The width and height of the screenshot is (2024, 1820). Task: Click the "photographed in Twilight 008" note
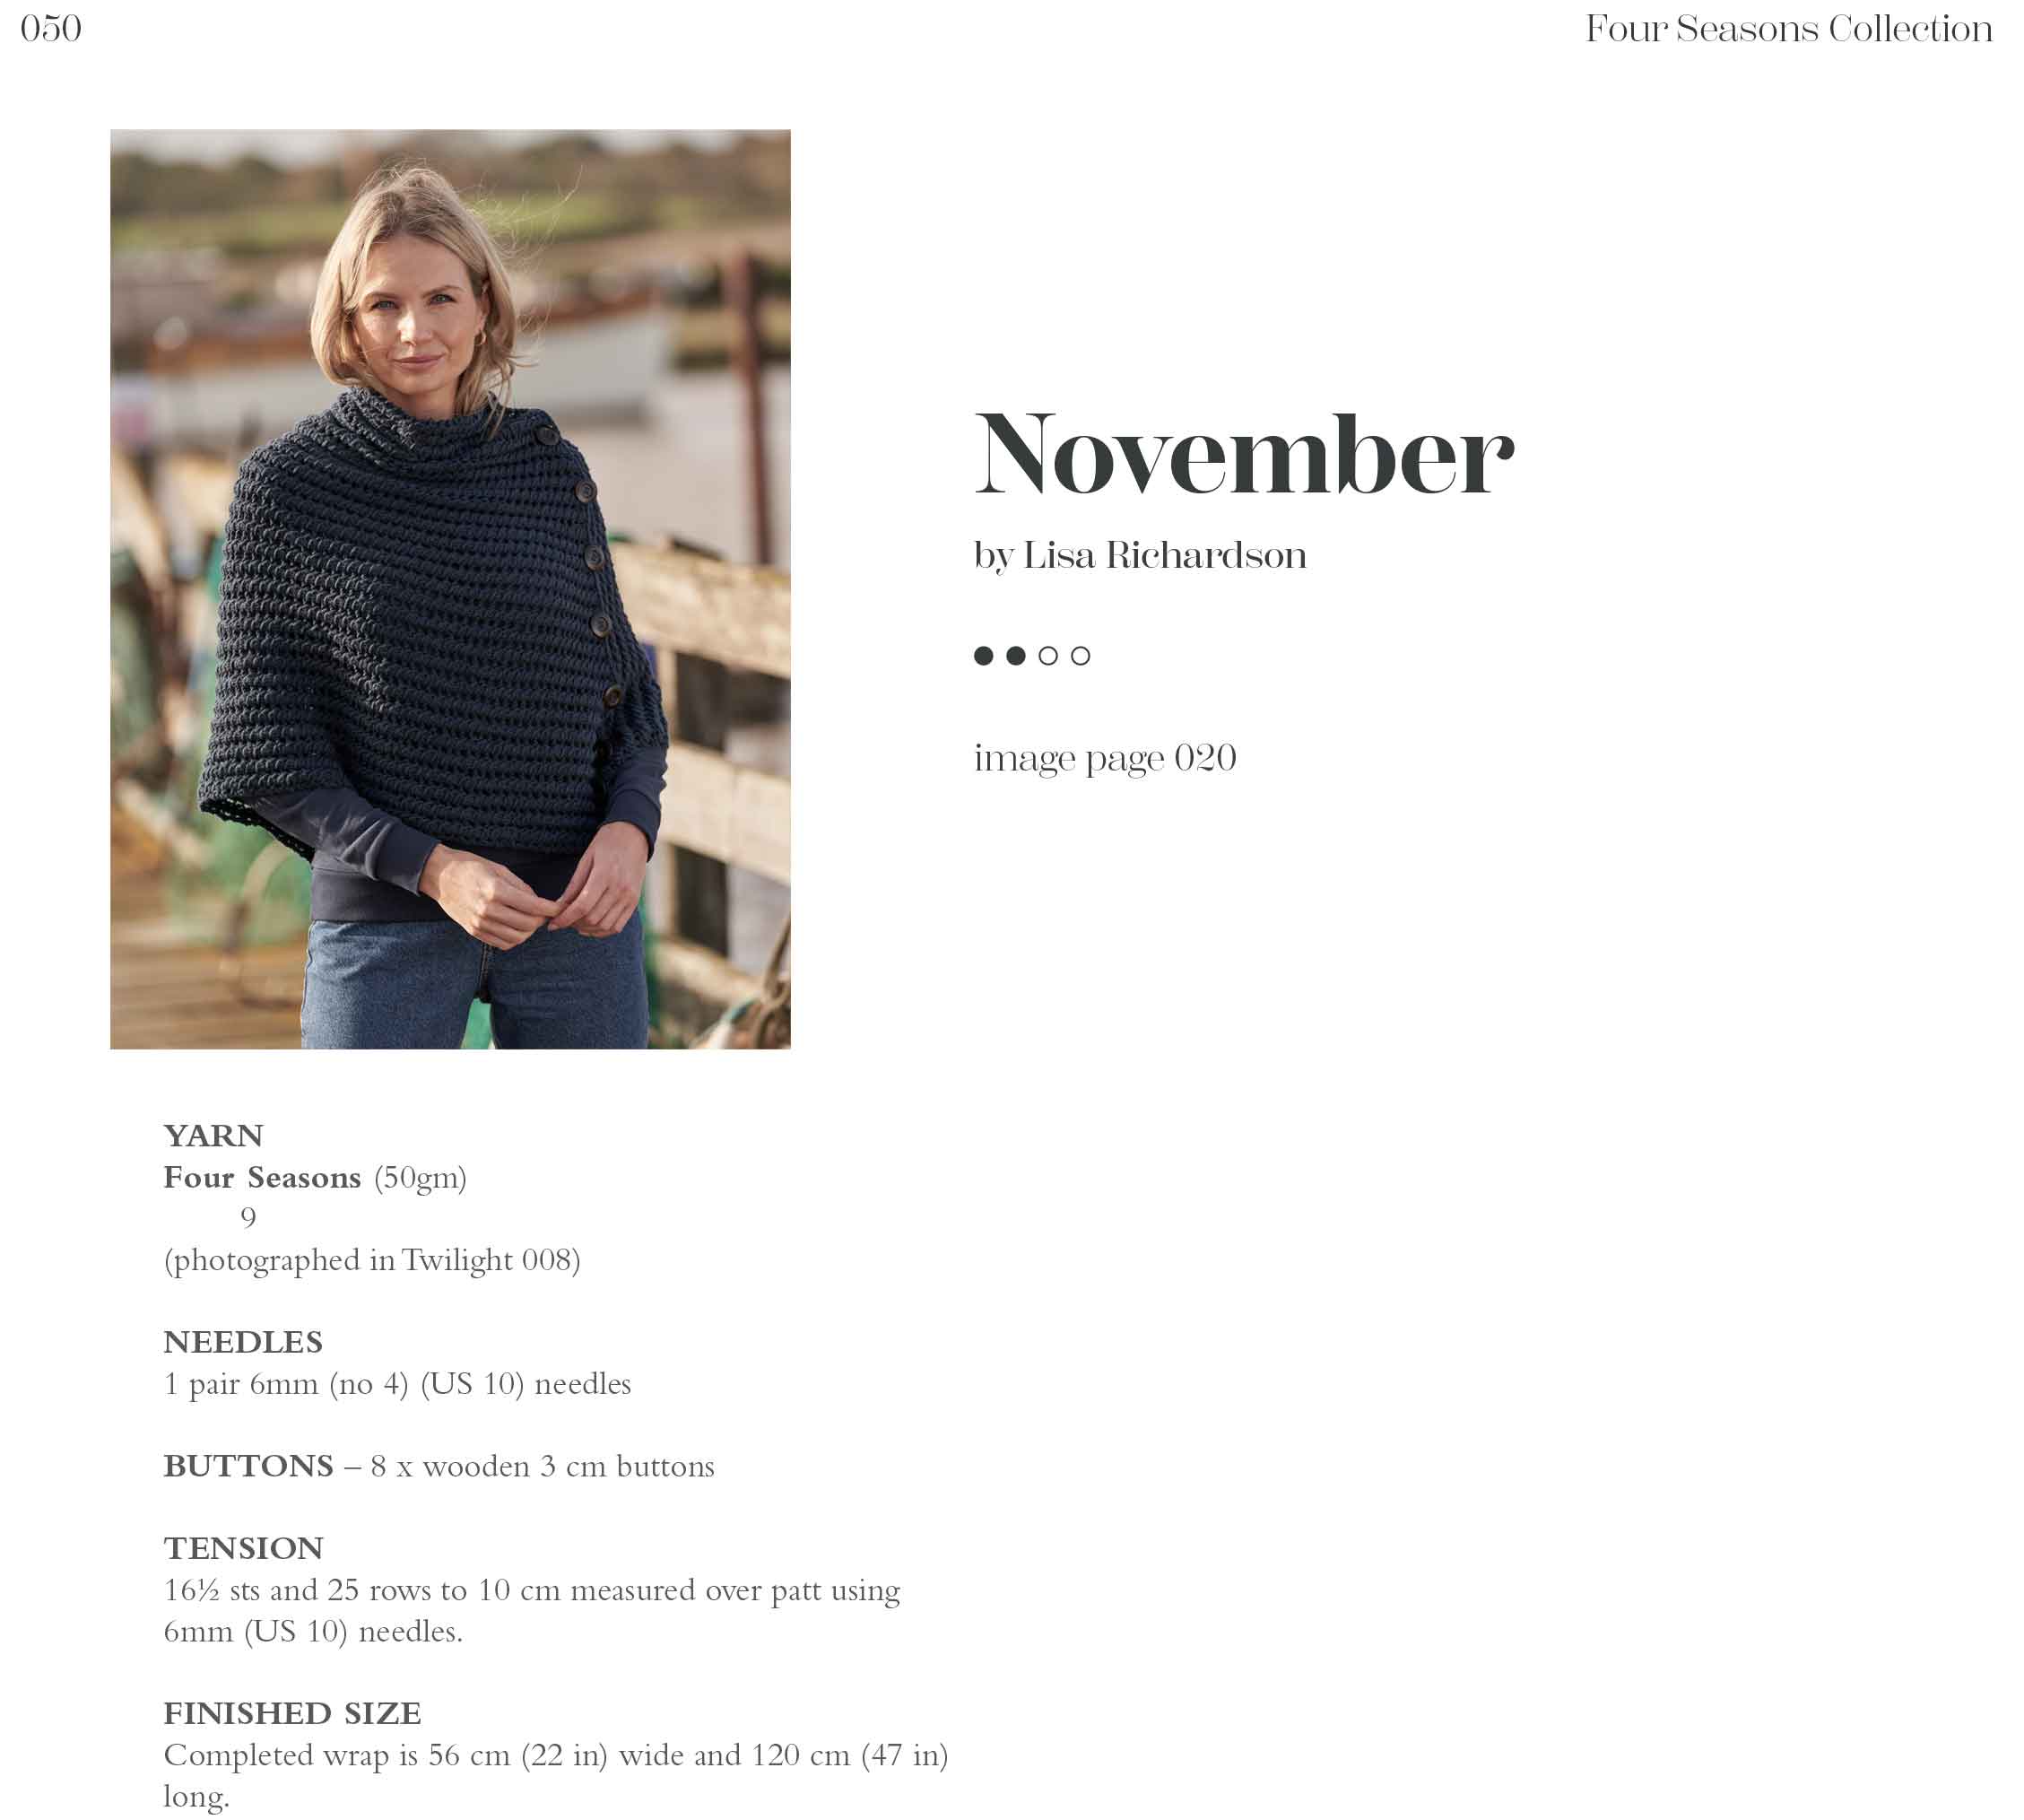pyautogui.click(x=372, y=1260)
